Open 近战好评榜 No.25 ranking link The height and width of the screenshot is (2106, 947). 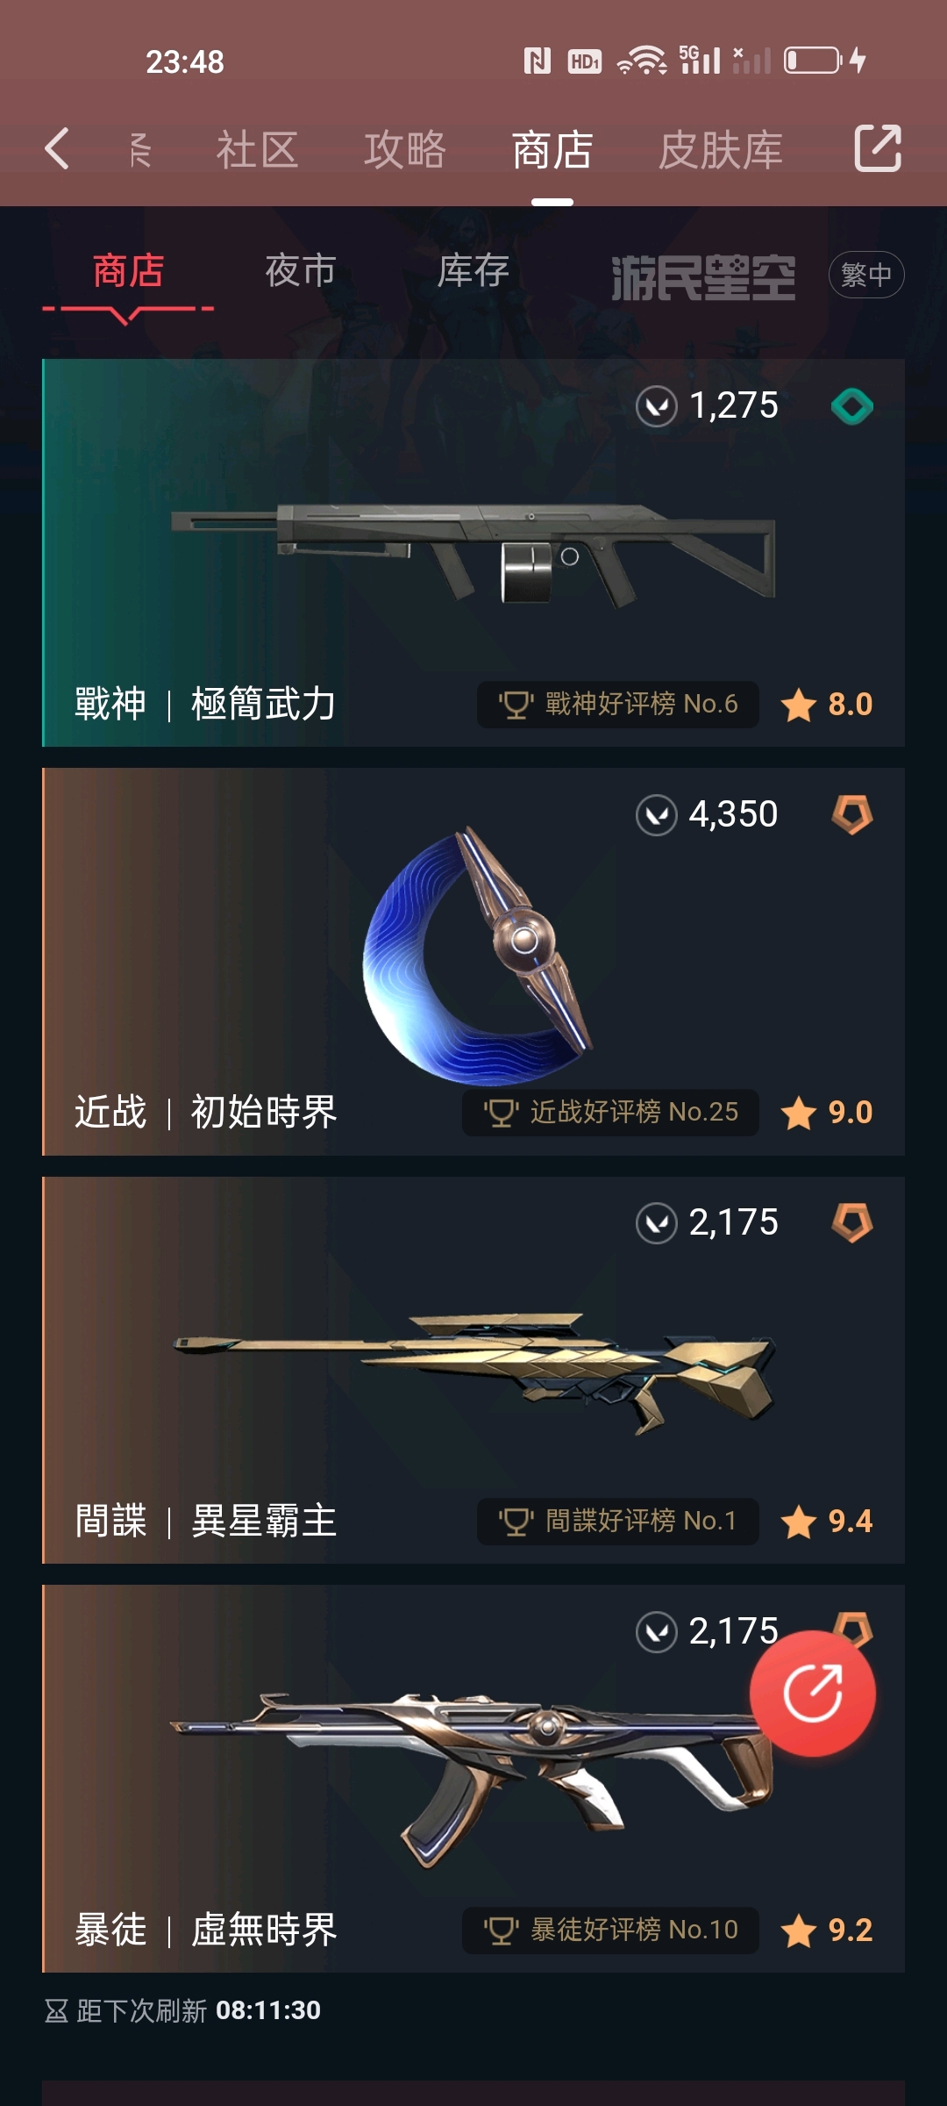[610, 1113]
